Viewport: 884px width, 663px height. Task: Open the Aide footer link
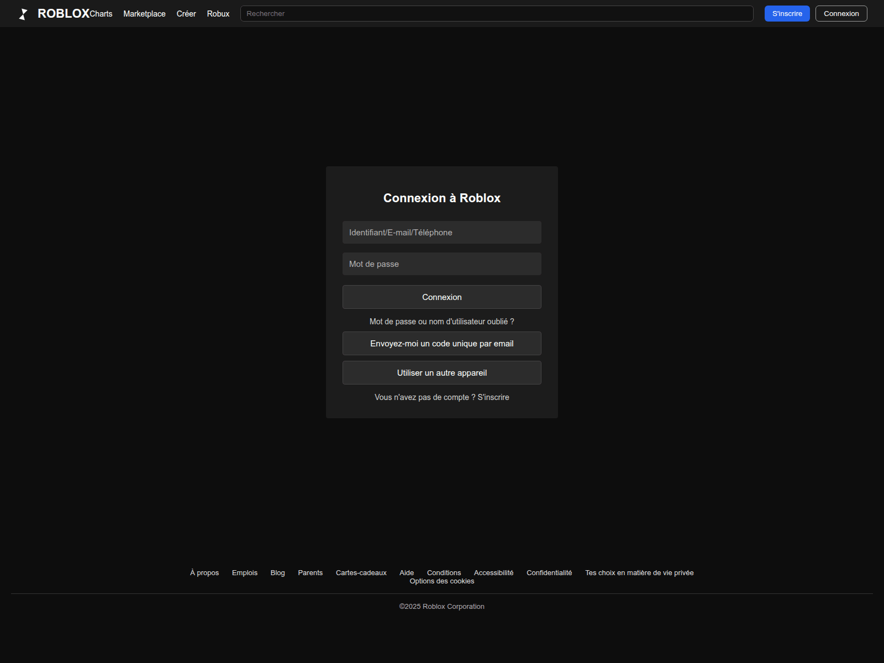407,573
